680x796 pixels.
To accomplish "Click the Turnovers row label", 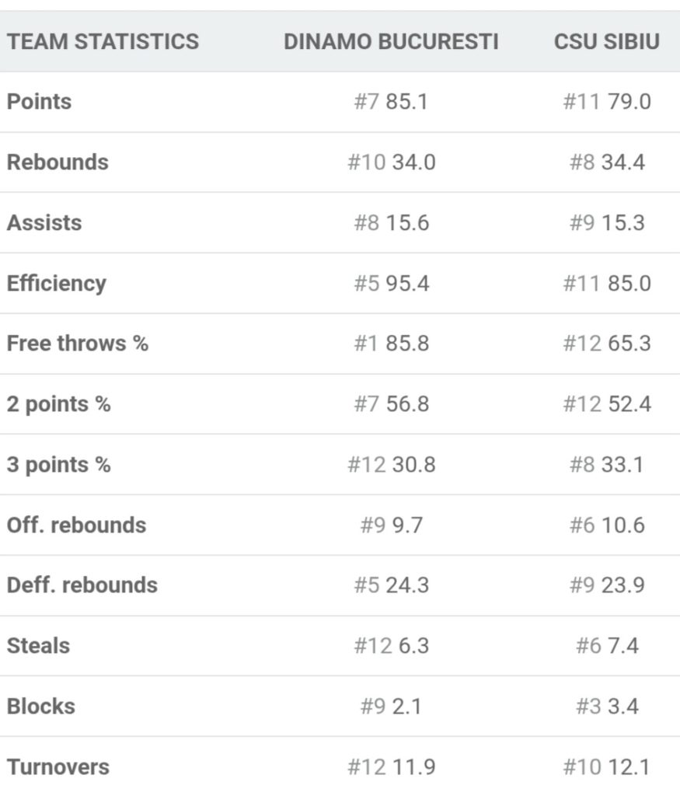I will [58, 767].
